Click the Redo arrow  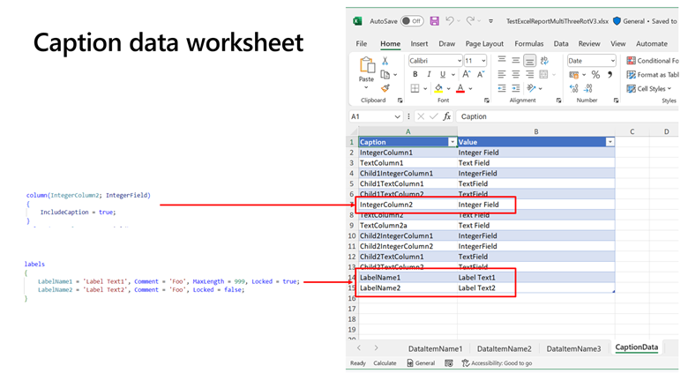click(x=470, y=20)
